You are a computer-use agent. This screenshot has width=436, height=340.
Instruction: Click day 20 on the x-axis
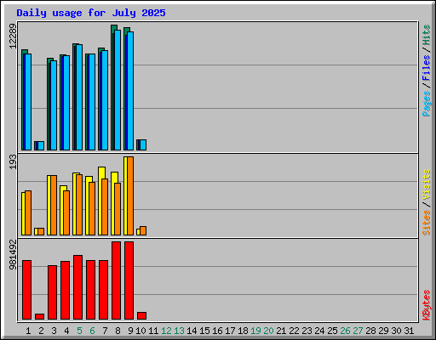click(268, 331)
